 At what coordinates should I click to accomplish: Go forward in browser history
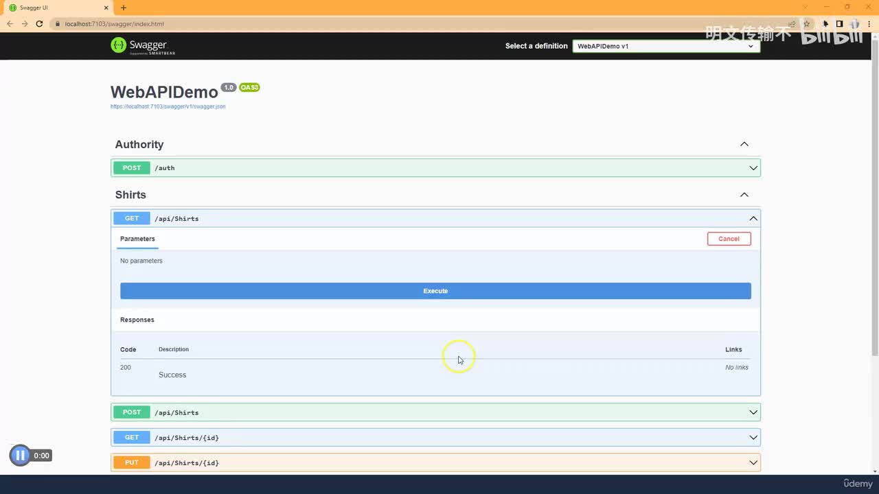click(x=25, y=24)
